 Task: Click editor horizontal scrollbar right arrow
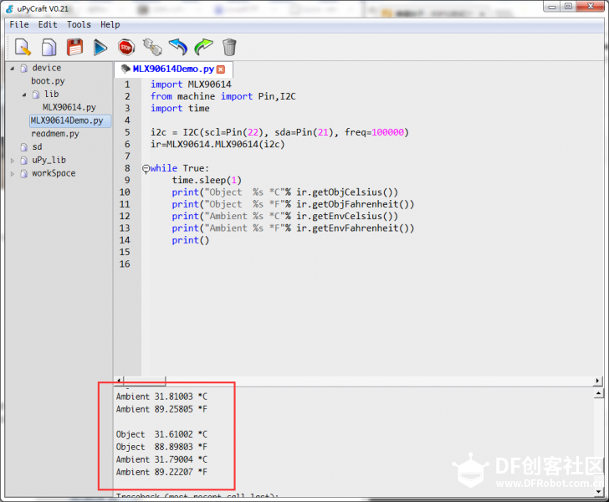click(598, 381)
